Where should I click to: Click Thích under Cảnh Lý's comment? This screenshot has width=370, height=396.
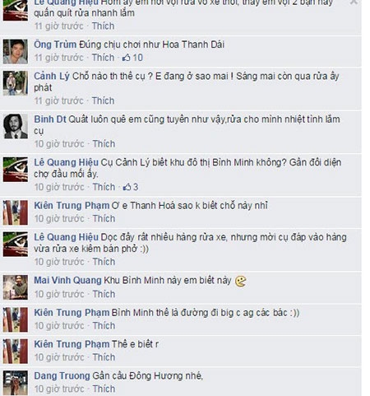(x=103, y=100)
